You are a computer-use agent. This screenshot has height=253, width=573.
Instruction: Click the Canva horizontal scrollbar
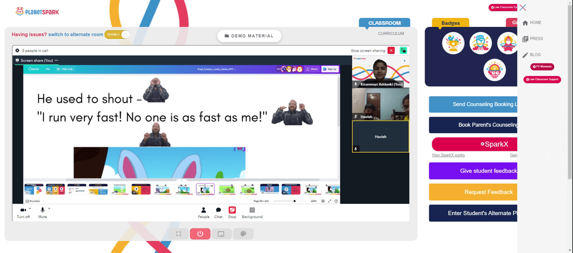pyautogui.click(x=193, y=180)
